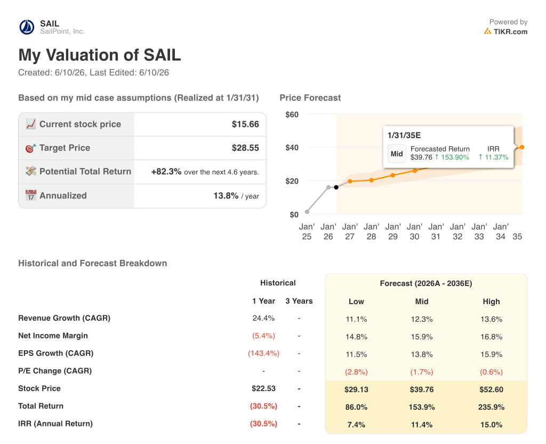The width and height of the screenshot is (546, 444).
Task: Click the target emoji beside Target Price
Action: pyautogui.click(x=30, y=148)
